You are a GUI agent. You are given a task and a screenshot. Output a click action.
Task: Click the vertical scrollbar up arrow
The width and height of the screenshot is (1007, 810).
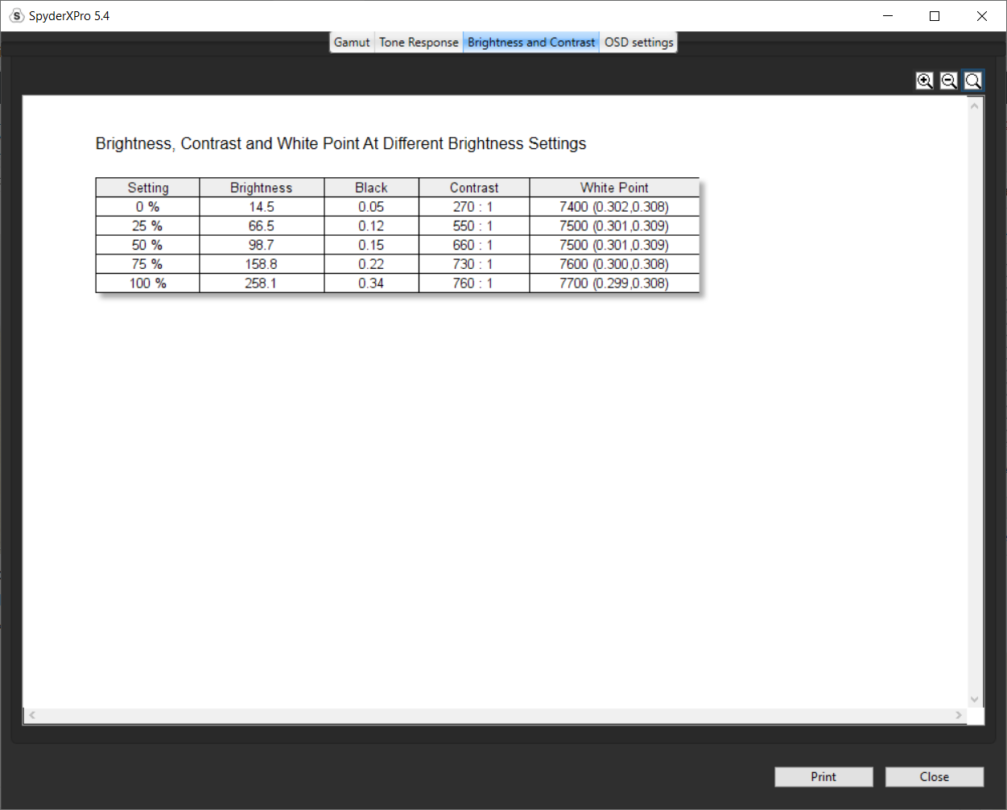click(x=975, y=105)
